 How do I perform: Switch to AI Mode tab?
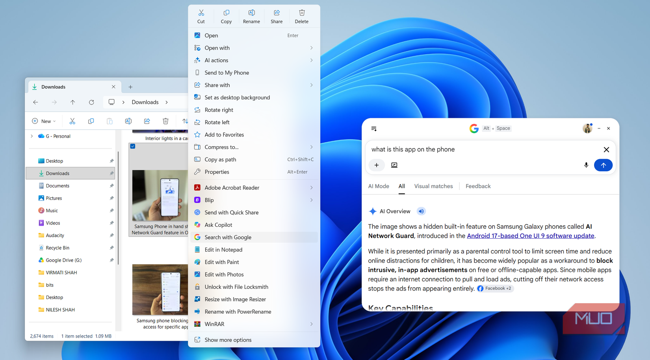click(x=379, y=186)
